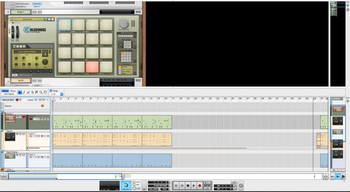The image size is (350, 192).
Task: Click the Syth Pump device thumbnail
Action: click(10, 156)
